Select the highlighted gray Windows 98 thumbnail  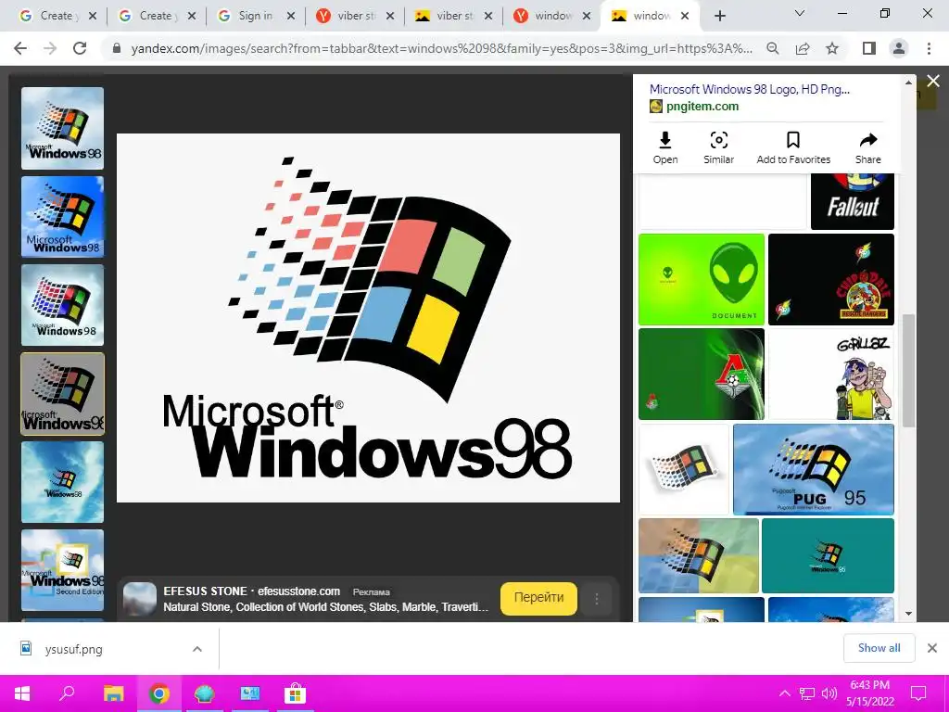62,394
